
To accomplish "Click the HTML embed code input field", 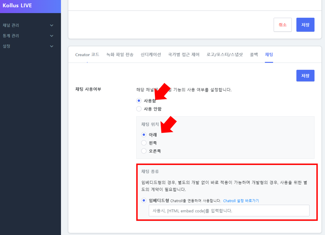I will 229,211.
